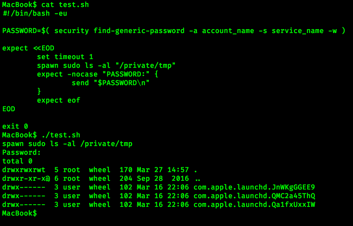This screenshot has height=226, width=353.
Task: Click the final empty MacBook$ prompt
Action: coord(20,213)
